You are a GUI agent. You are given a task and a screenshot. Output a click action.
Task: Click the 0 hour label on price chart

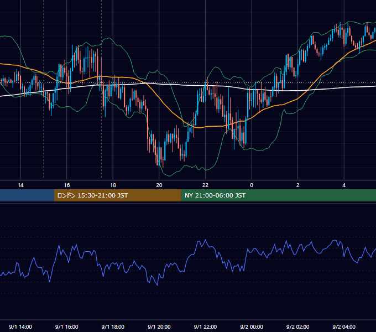pos(252,185)
